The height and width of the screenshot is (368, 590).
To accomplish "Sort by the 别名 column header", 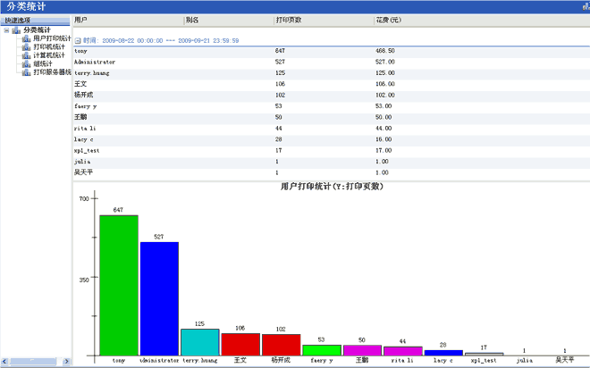I will click(229, 21).
